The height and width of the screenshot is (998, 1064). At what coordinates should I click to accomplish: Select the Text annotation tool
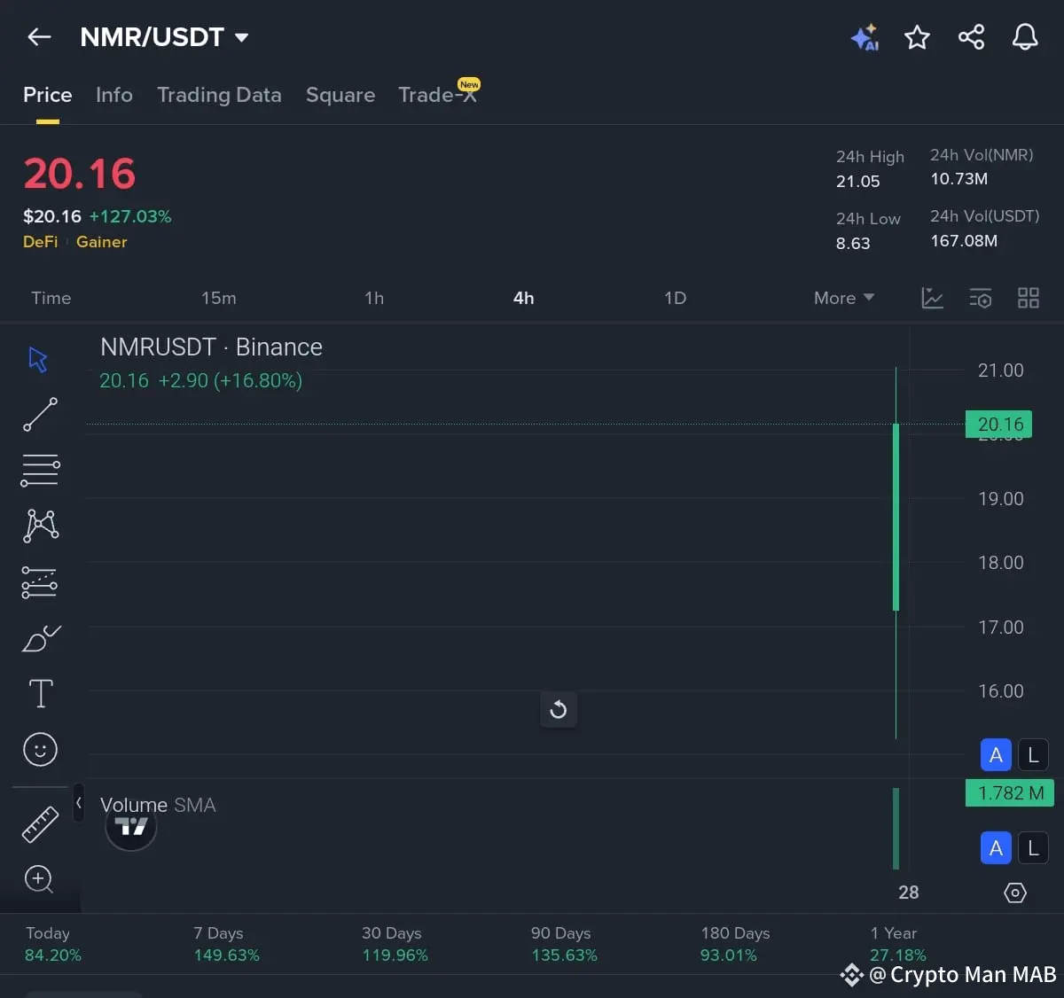41,693
